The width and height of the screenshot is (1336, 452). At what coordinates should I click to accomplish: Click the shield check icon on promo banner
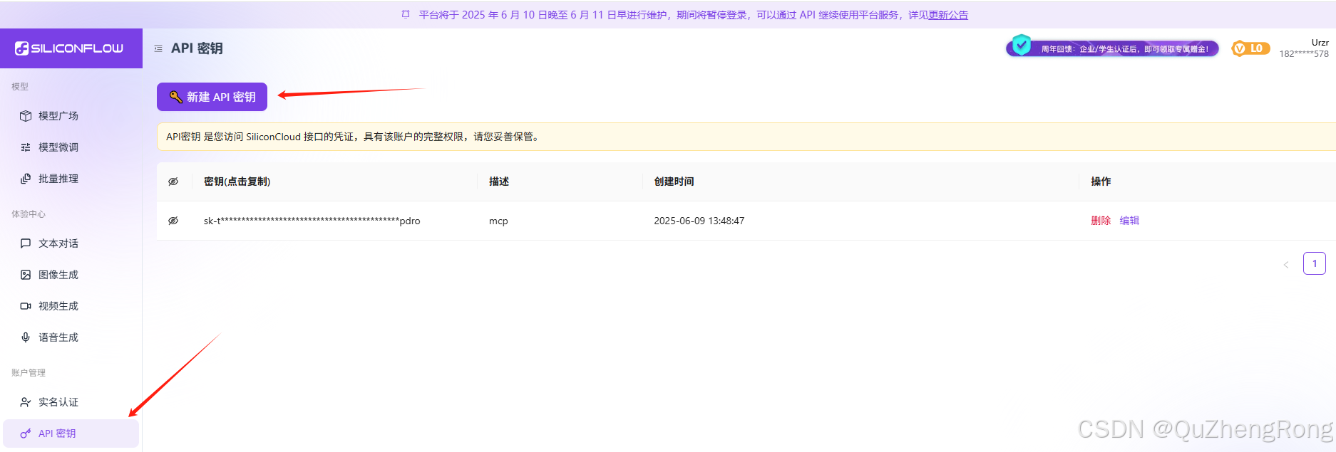[1022, 45]
